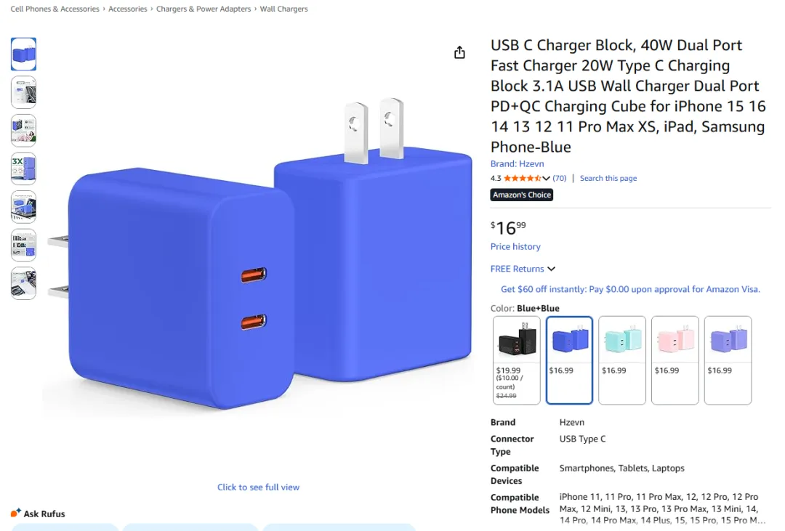Pick the mint green color swatch
Screen dimensions: 785x531
(x=621, y=360)
